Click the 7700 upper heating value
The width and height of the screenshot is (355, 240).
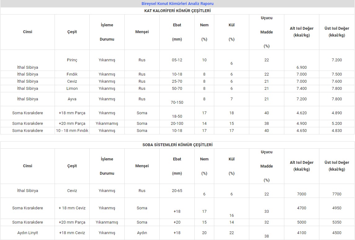click(x=337, y=194)
